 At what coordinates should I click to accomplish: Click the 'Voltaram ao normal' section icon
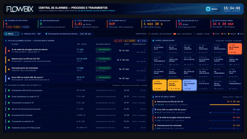click(x=6, y=85)
